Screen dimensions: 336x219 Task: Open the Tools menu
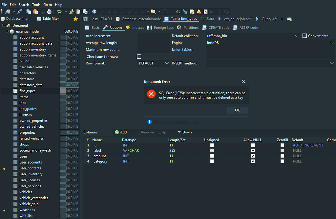[36, 4]
